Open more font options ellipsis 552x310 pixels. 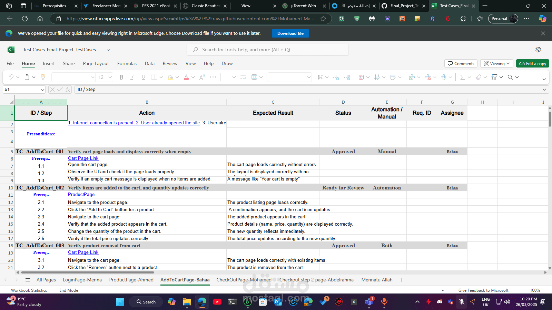tap(213, 77)
